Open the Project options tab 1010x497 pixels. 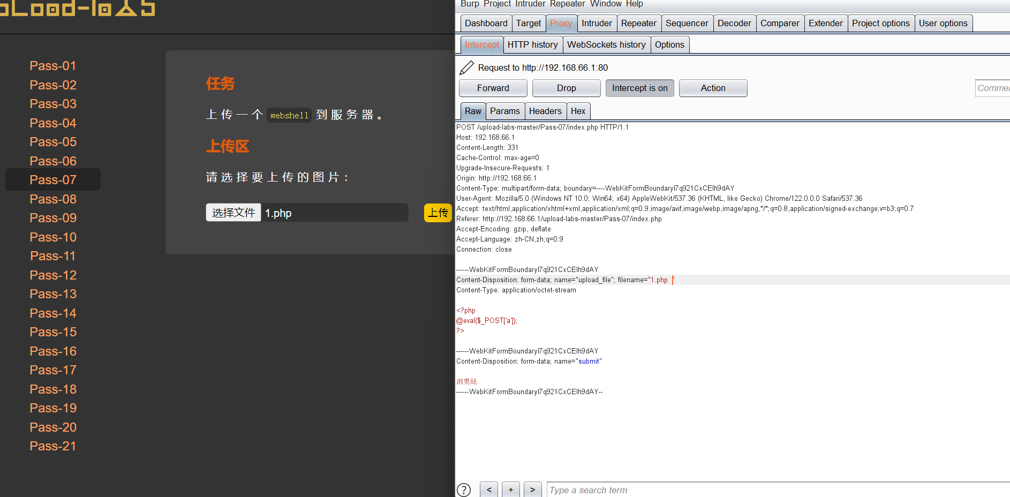click(881, 23)
